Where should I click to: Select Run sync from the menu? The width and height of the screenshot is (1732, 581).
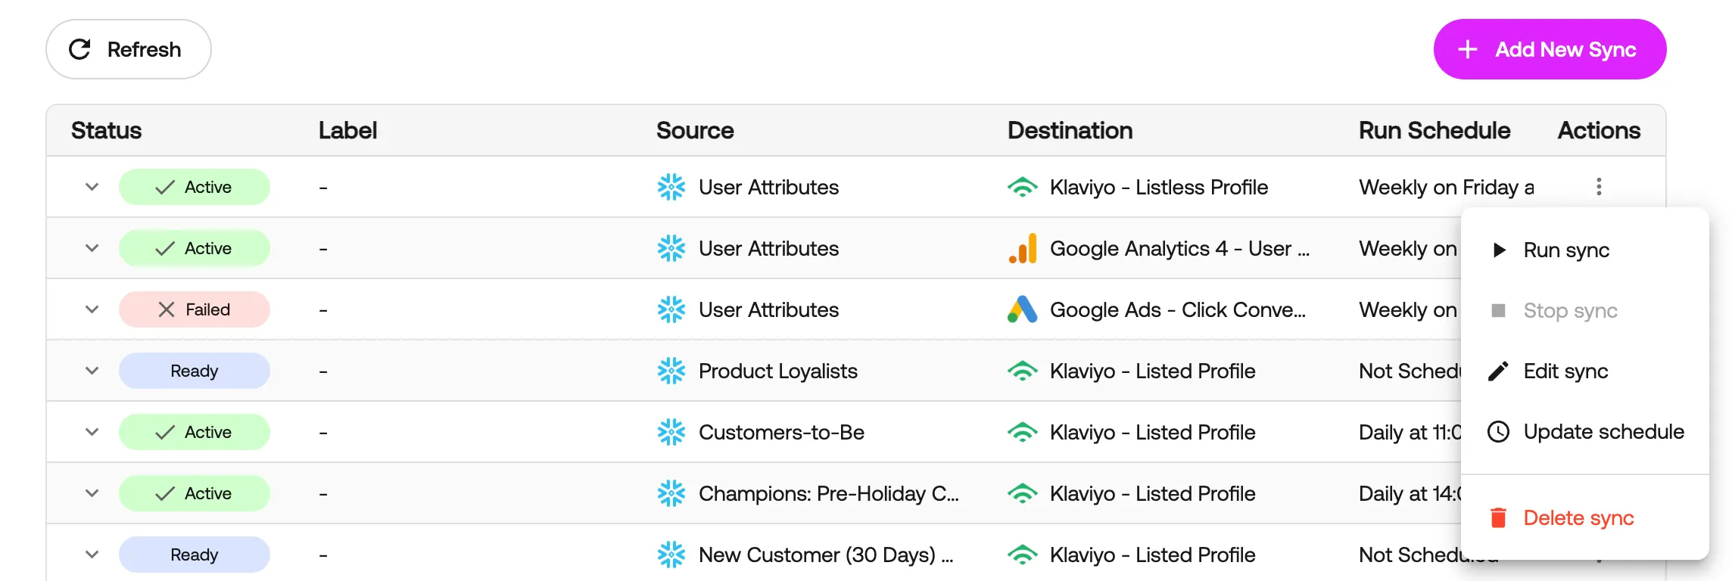tap(1584, 250)
